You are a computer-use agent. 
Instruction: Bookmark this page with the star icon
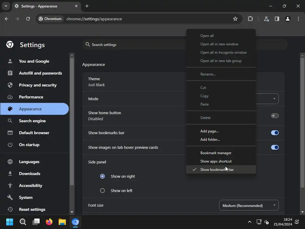point(235,19)
